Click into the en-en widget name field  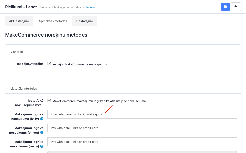coord(142,128)
